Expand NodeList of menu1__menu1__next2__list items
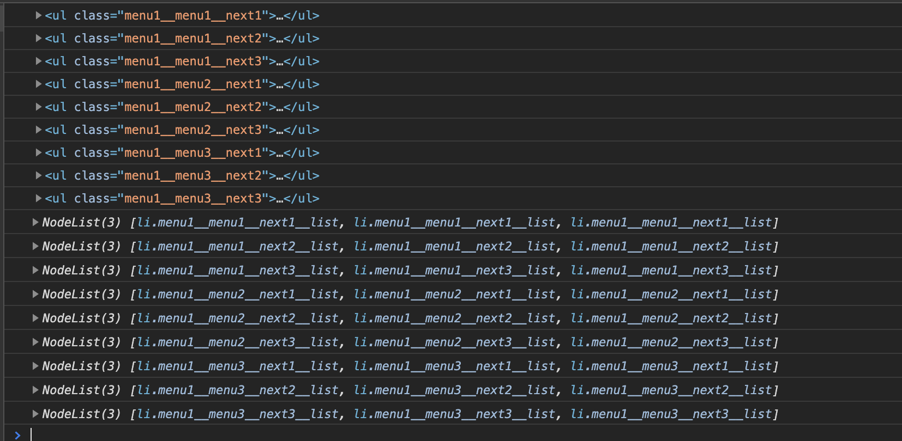 (35, 246)
